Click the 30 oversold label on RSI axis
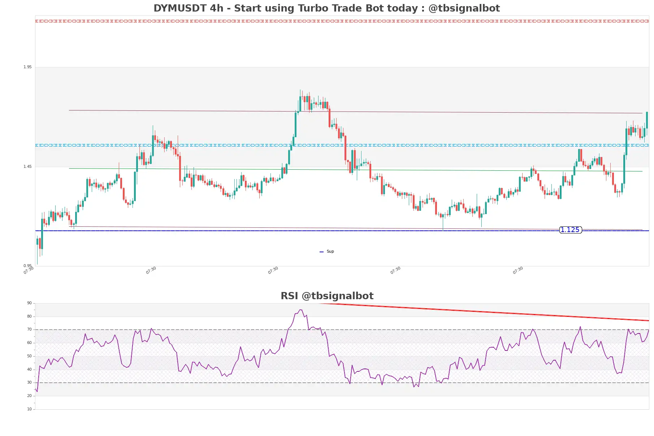 (x=29, y=383)
